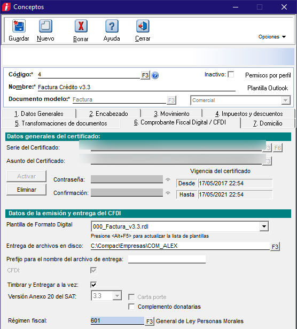Open Permisos por perfil link

[x=268, y=75]
